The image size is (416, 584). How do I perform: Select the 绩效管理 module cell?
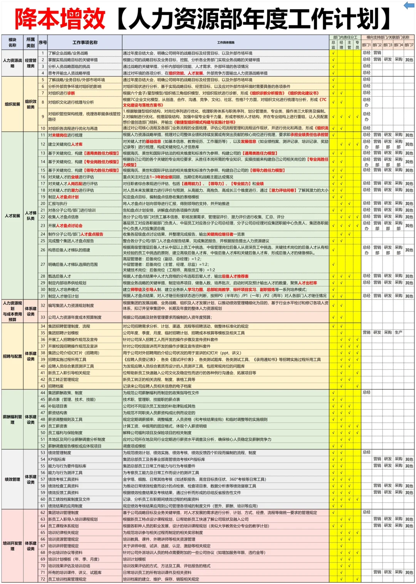pos(12,480)
